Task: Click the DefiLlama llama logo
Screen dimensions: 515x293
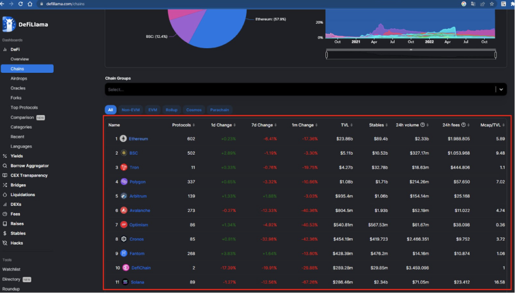Action: coord(9,24)
